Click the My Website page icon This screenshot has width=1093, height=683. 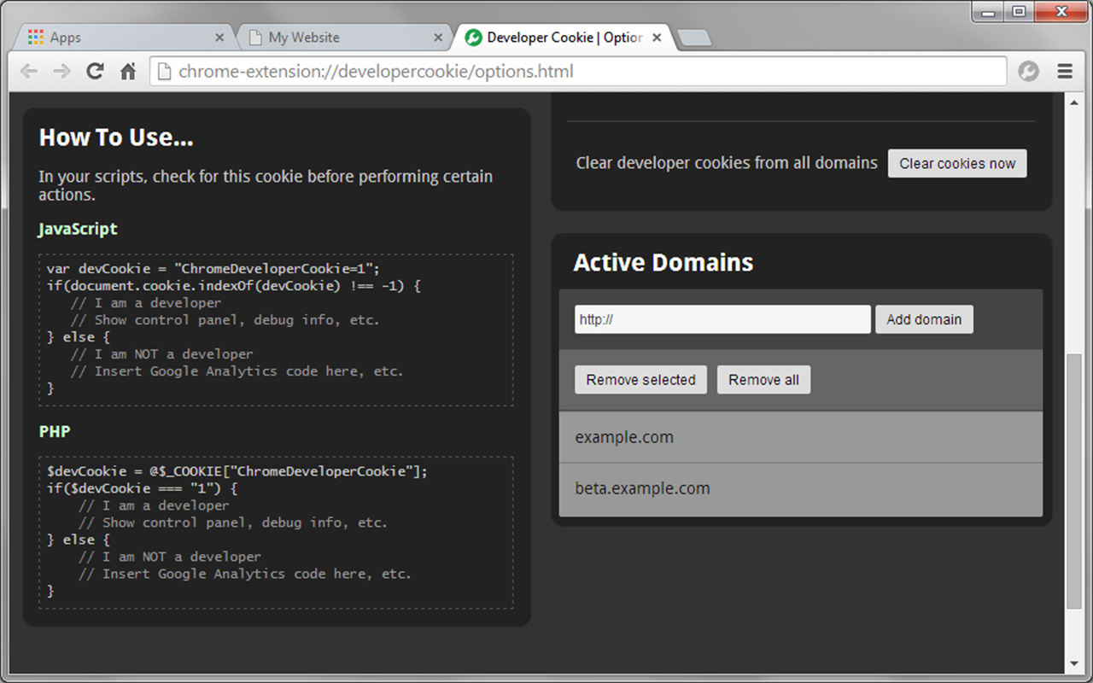[x=254, y=38]
